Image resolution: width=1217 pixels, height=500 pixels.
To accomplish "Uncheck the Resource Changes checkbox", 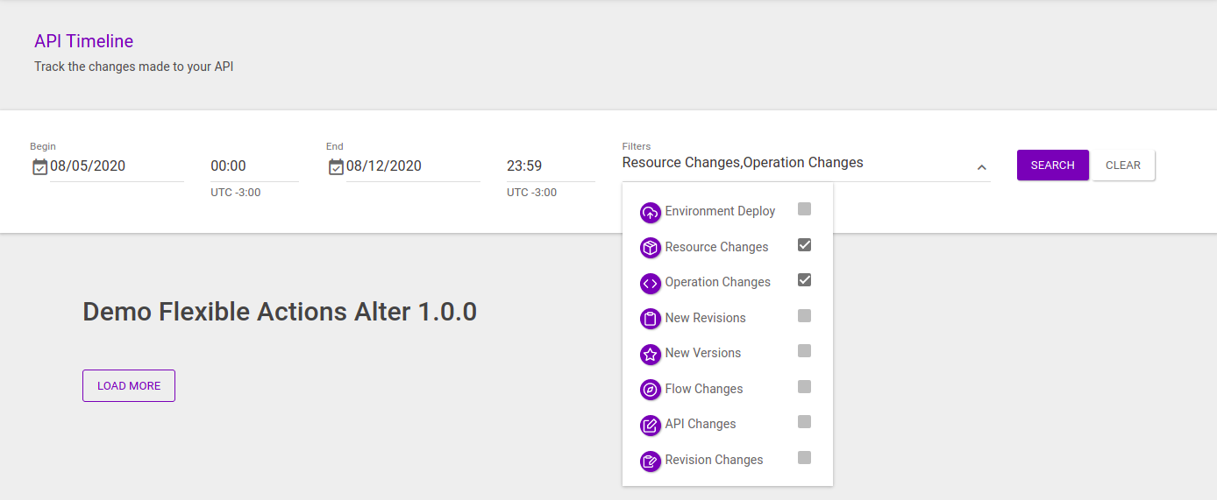I will [804, 245].
